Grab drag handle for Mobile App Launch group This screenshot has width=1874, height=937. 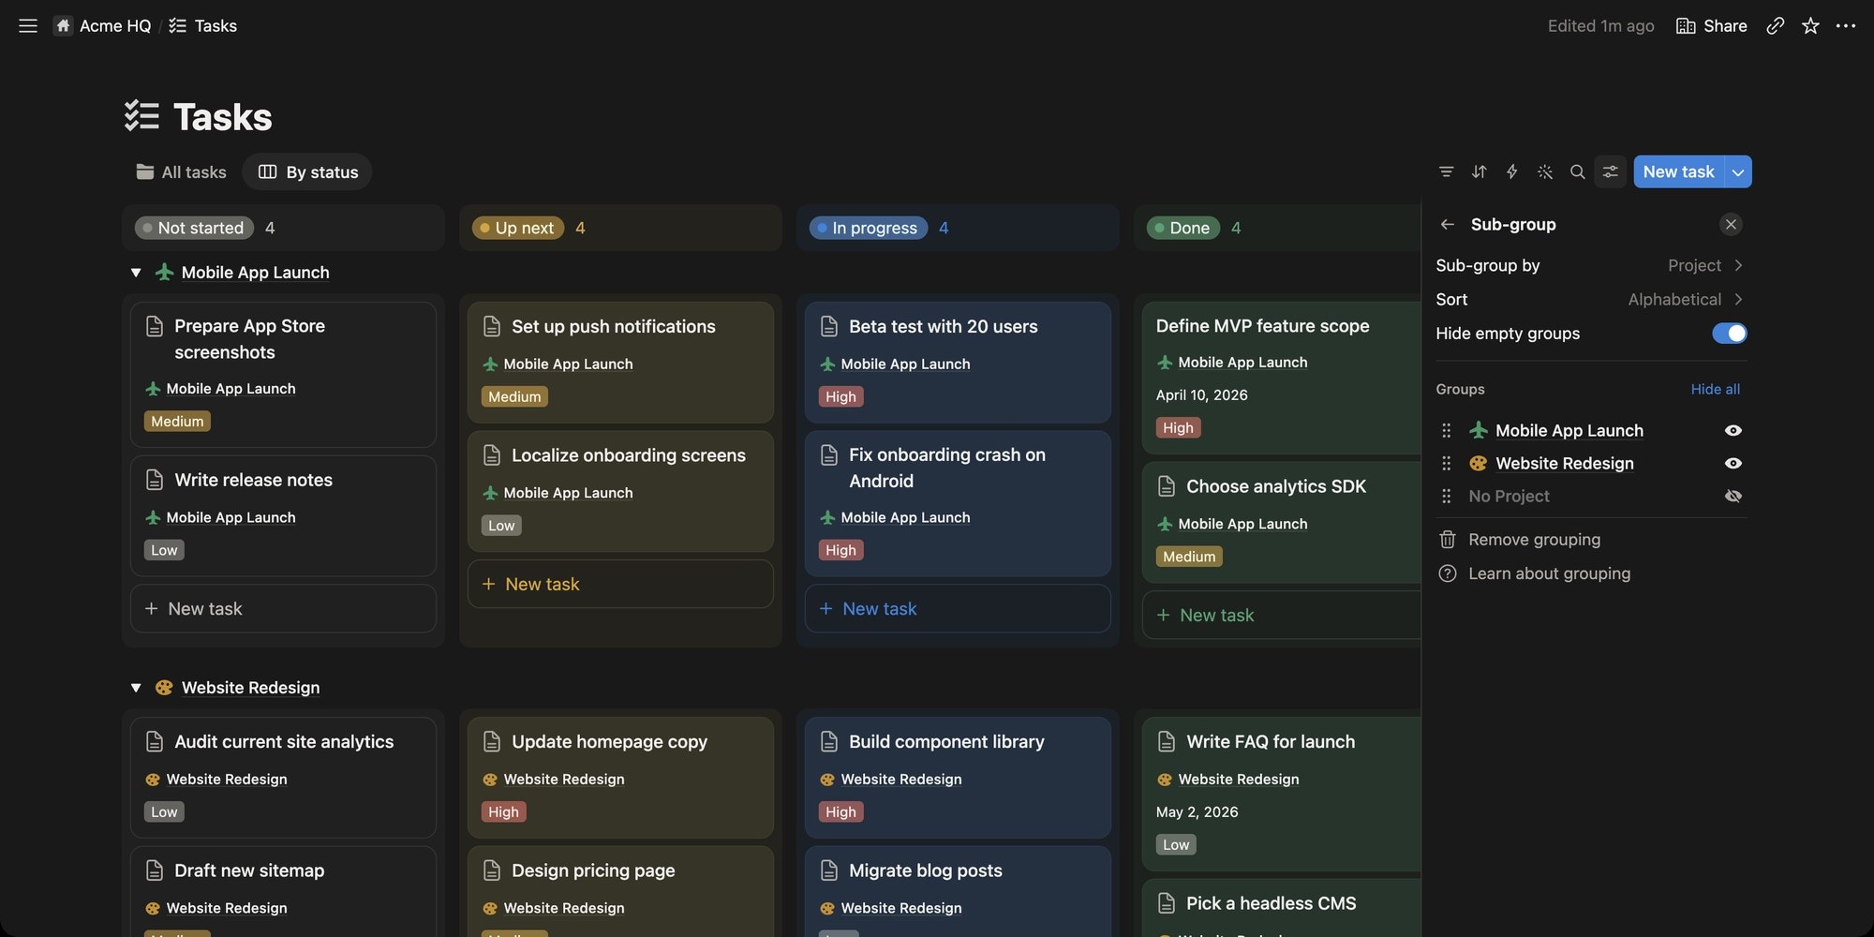tap(1446, 430)
